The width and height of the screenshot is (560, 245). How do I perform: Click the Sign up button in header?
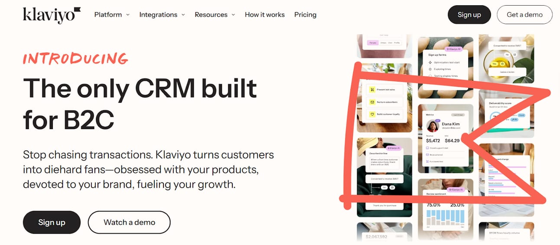[469, 14]
